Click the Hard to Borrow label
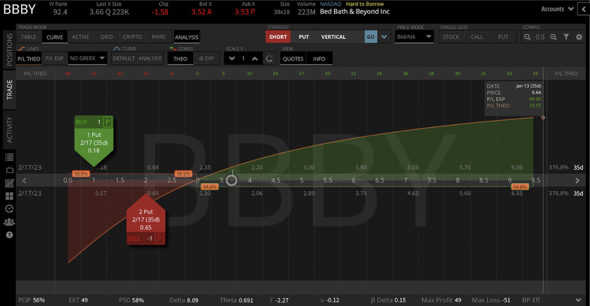The image size is (590, 306). click(364, 4)
